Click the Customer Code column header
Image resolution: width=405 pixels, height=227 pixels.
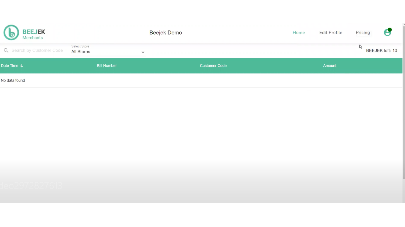pos(213,66)
